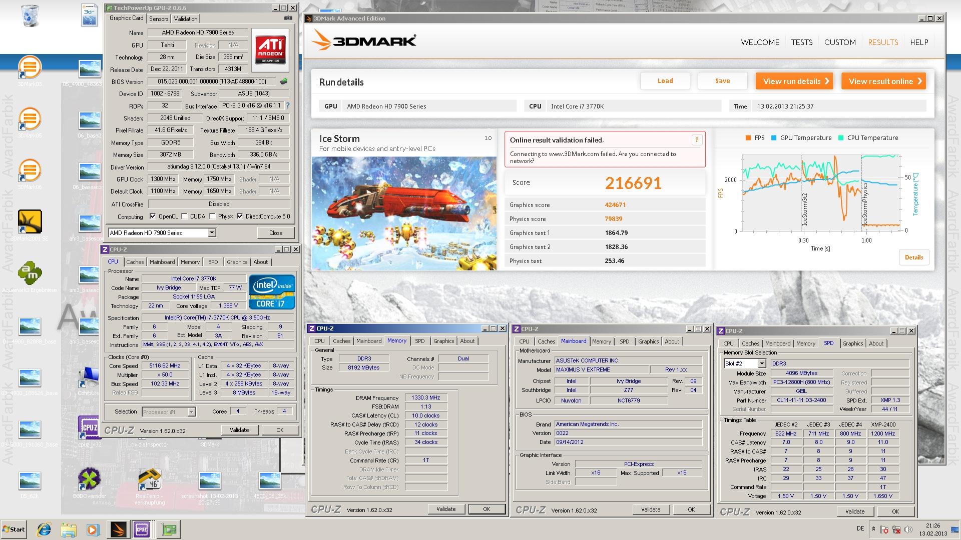Open Internet Explorer from the taskbar
Screen dimensions: 961x540
point(44,529)
